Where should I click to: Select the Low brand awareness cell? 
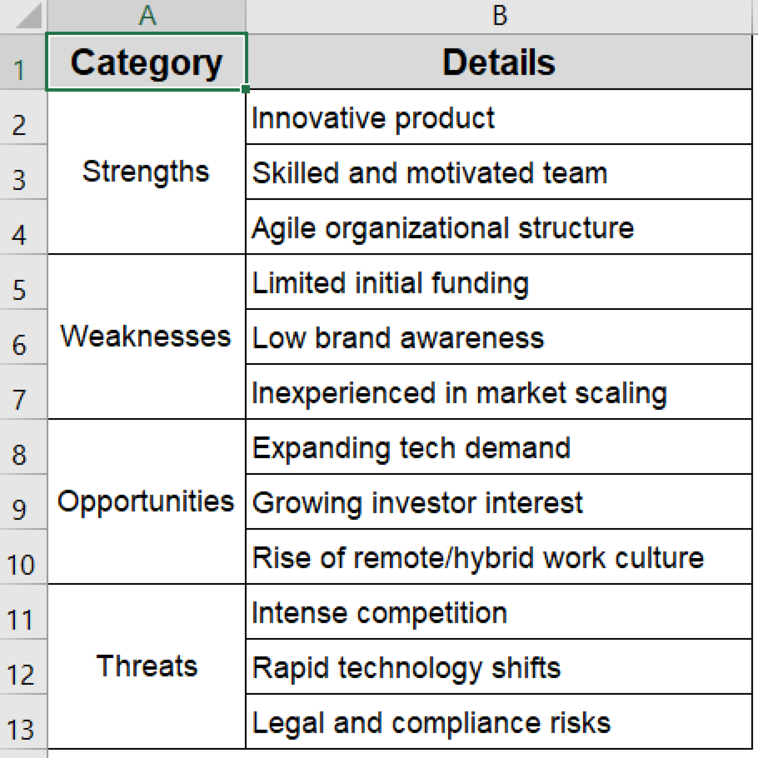pyautogui.click(x=498, y=337)
